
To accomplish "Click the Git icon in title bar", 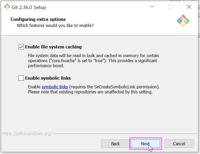I will click(7, 7).
